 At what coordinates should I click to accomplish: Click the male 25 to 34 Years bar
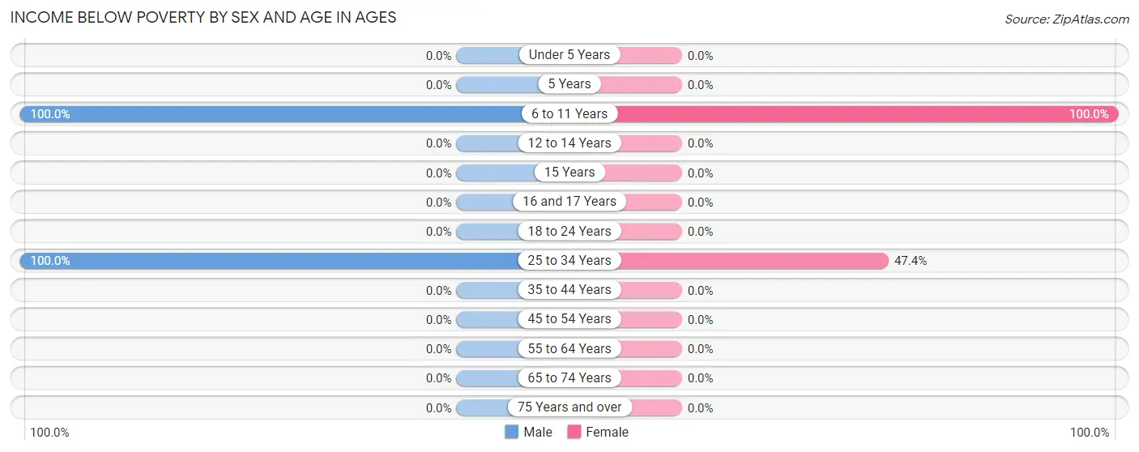tap(271, 261)
